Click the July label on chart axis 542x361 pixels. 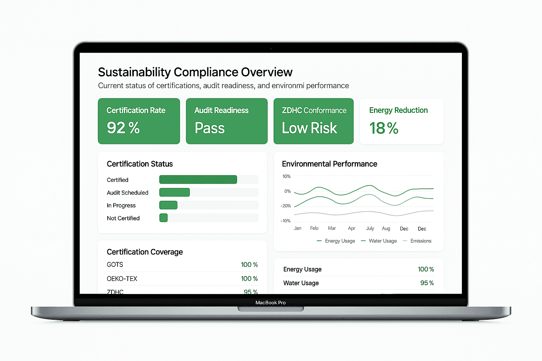[370, 228]
